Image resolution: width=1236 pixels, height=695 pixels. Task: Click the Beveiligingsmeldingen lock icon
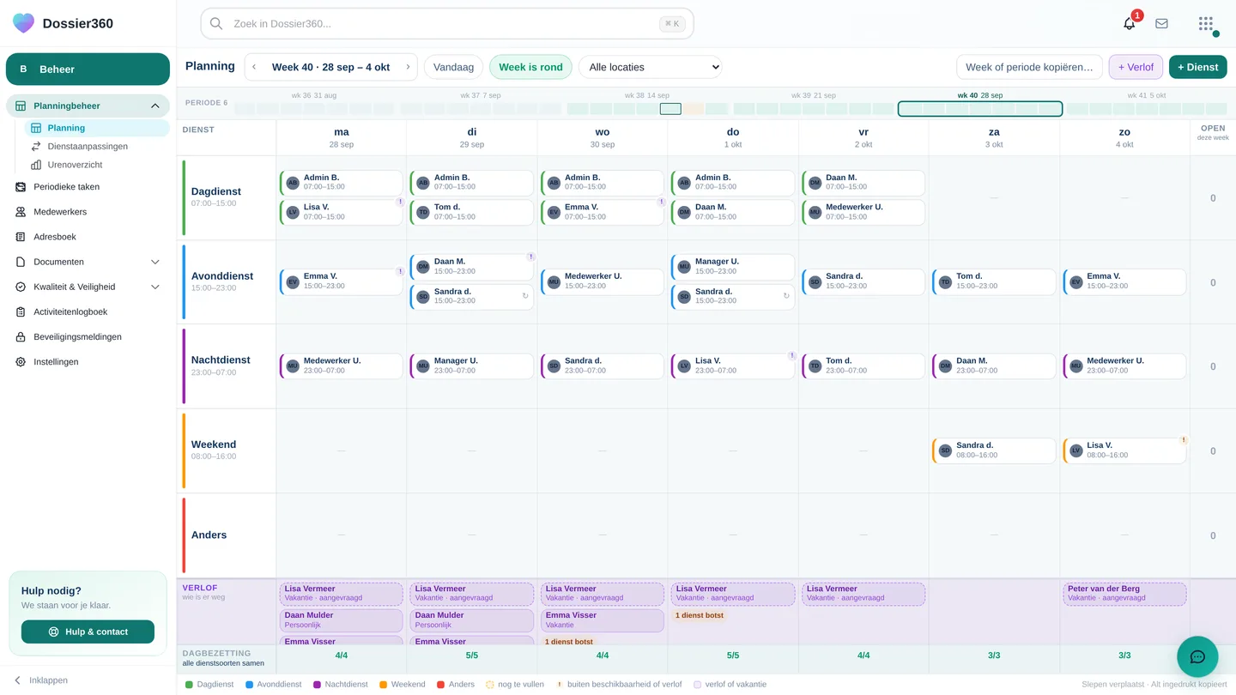click(21, 337)
